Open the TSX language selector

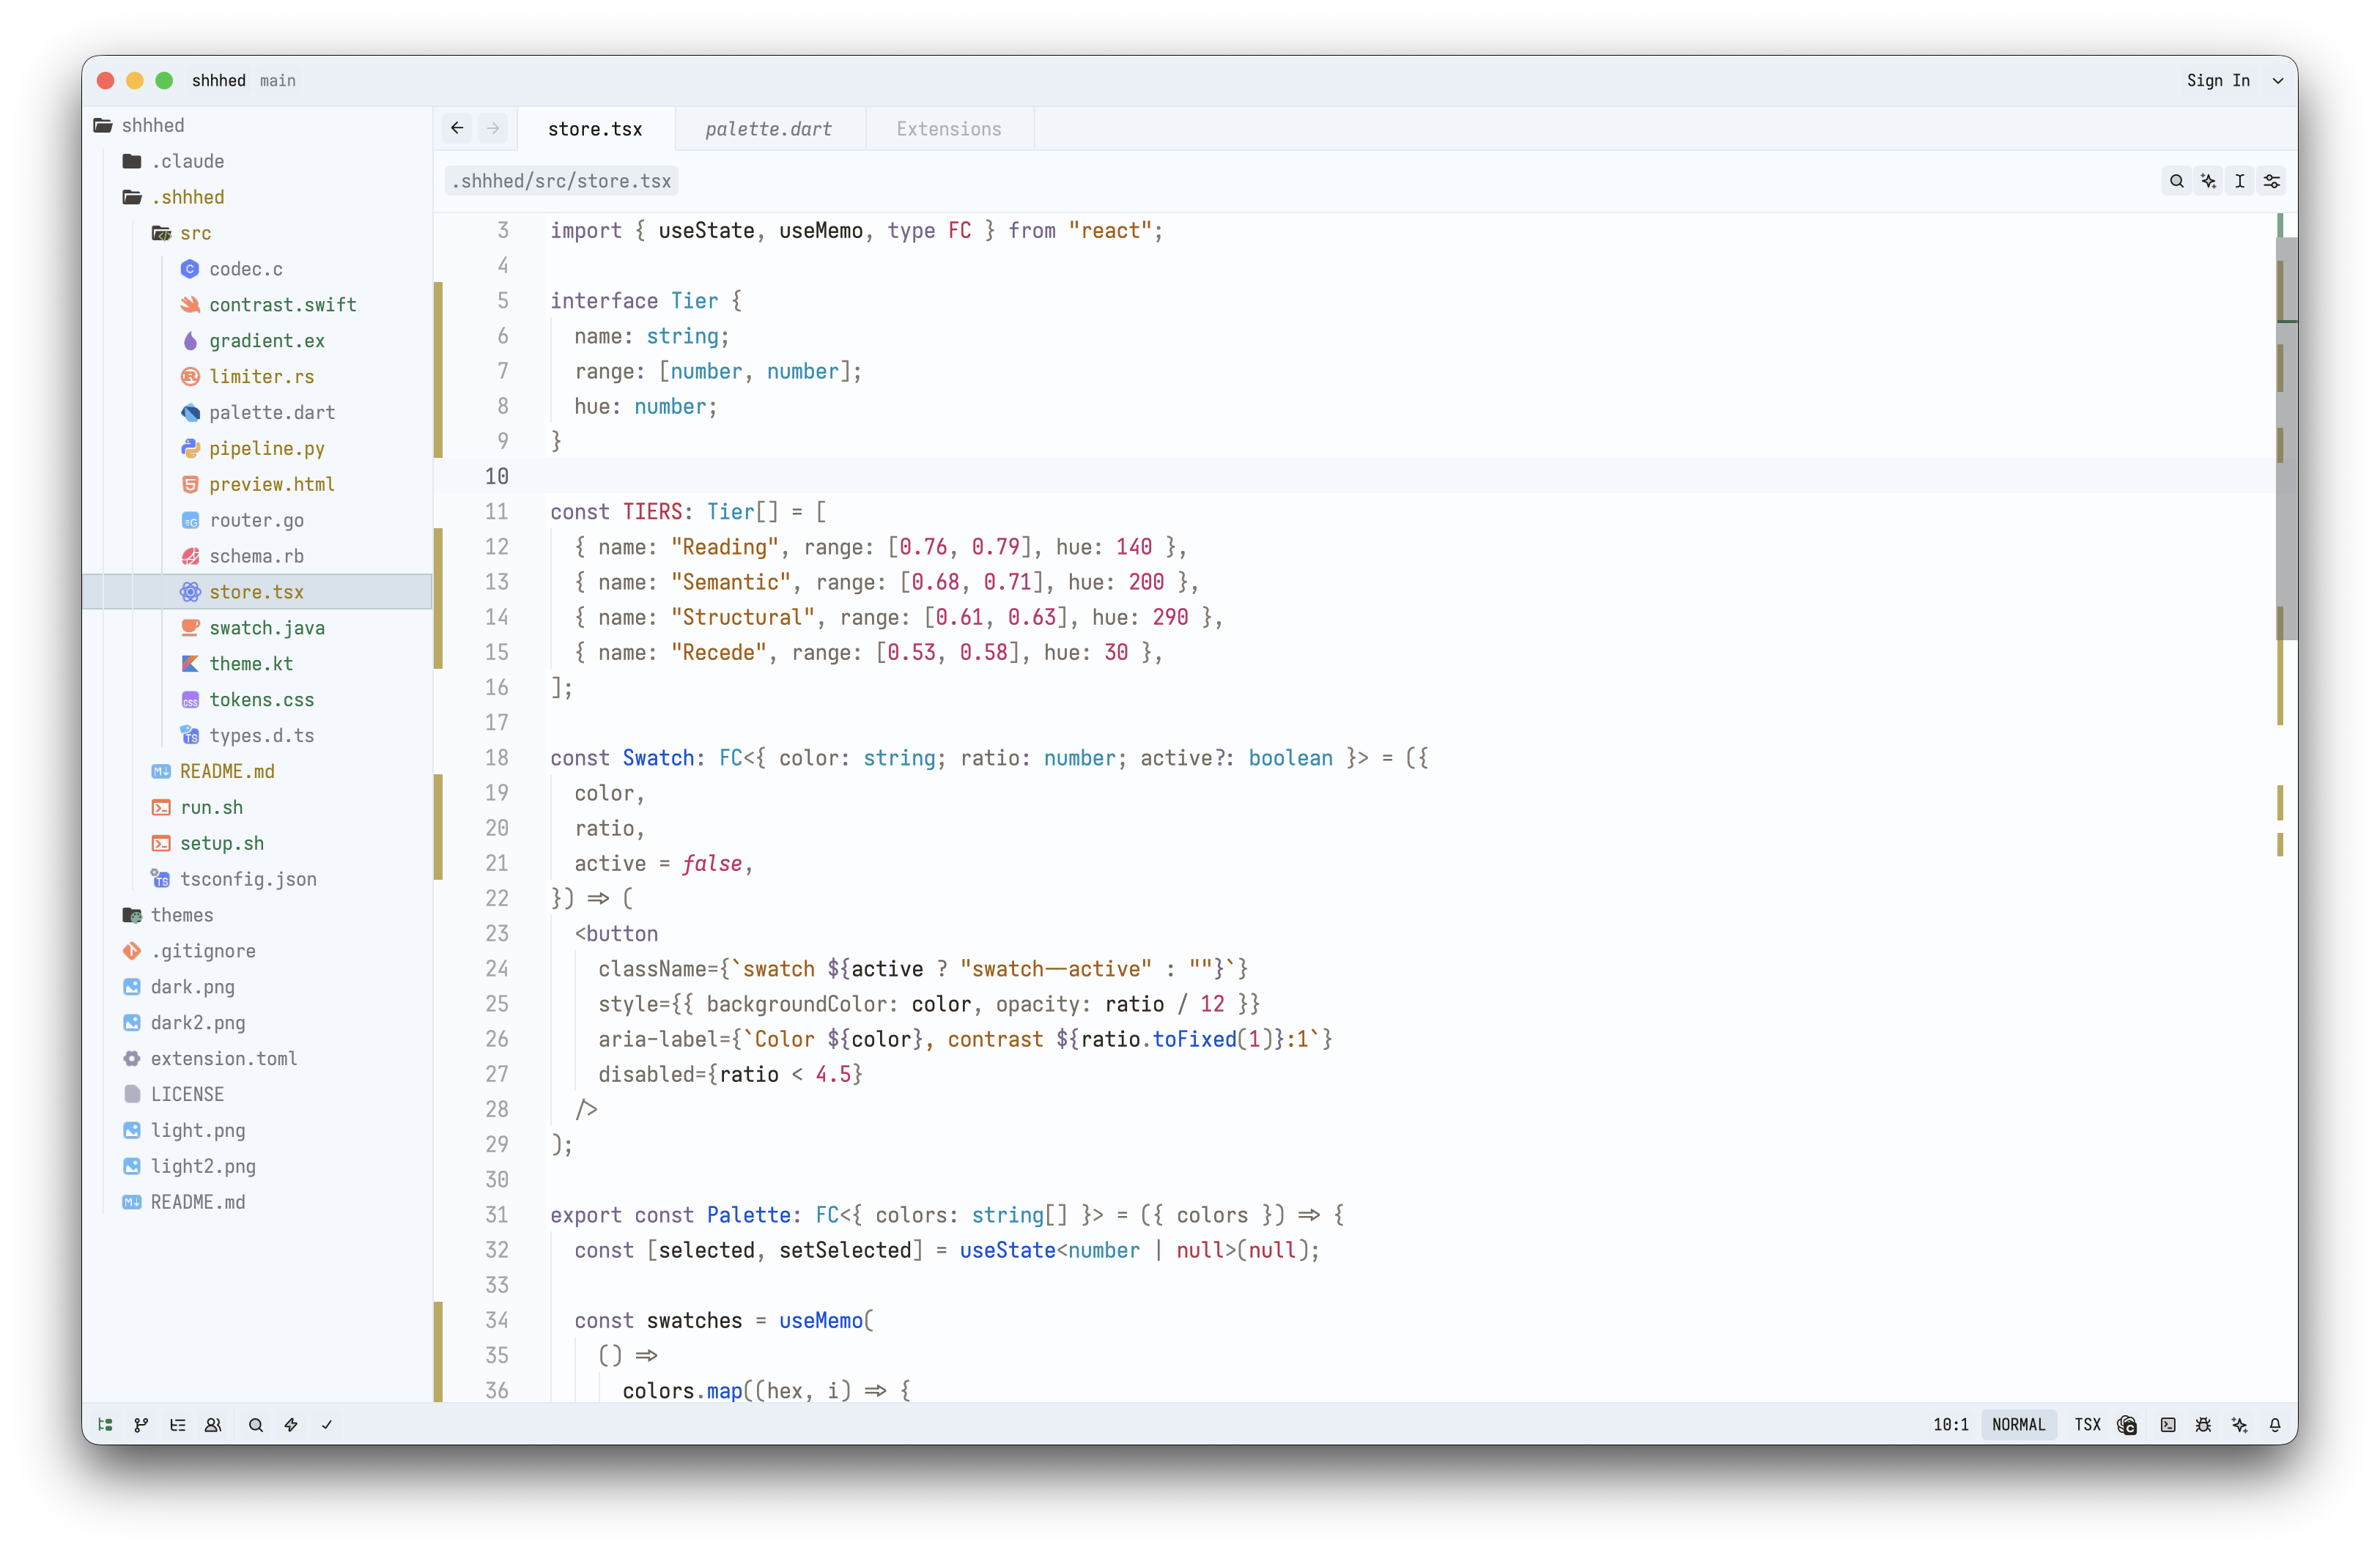(2087, 1425)
